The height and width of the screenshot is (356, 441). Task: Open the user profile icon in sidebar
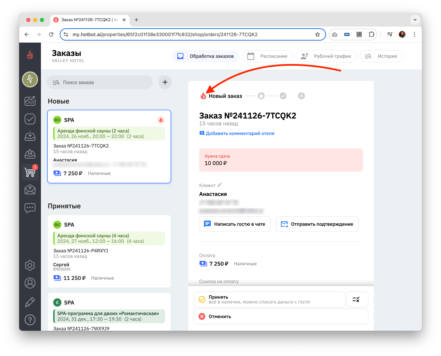pyautogui.click(x=30, y=283)
